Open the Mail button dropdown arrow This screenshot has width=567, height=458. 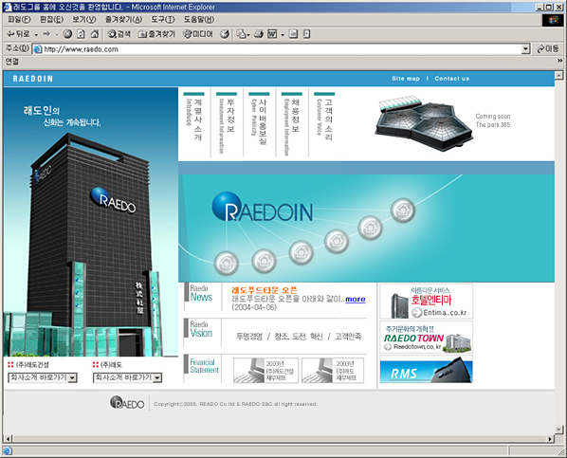248,35
